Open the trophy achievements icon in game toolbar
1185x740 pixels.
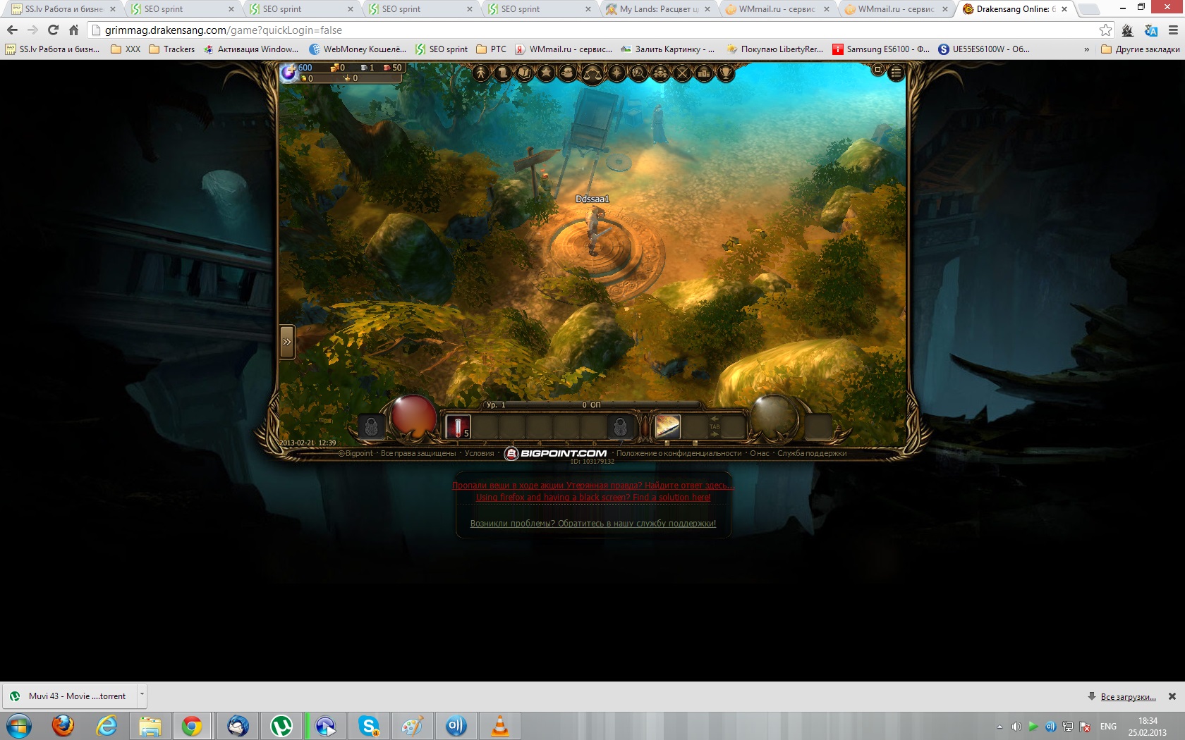725,73
